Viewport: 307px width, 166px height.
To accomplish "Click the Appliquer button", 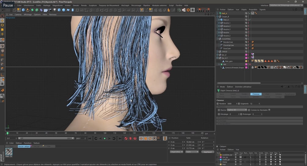I will [x=207, y=152].
